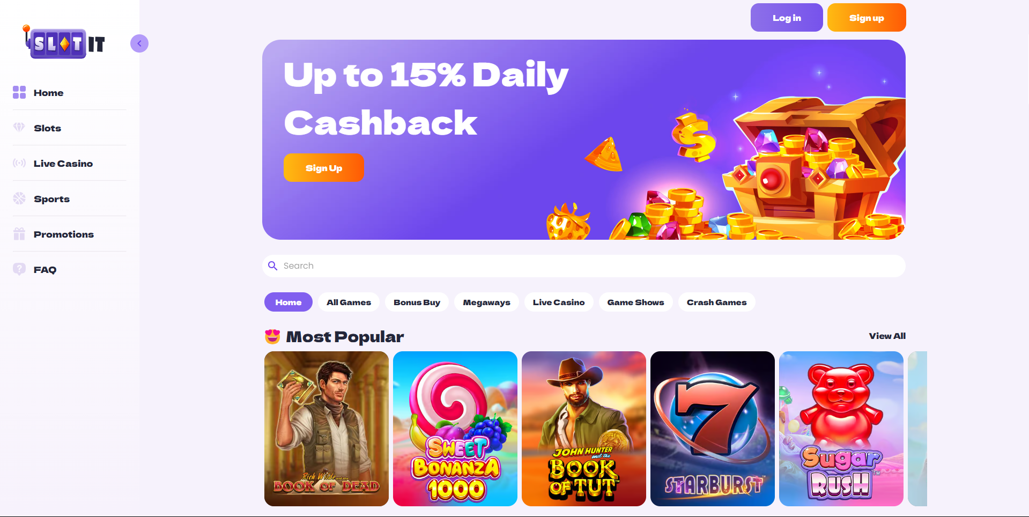Click the Live Casino broadcast icon

coord(19,163)
